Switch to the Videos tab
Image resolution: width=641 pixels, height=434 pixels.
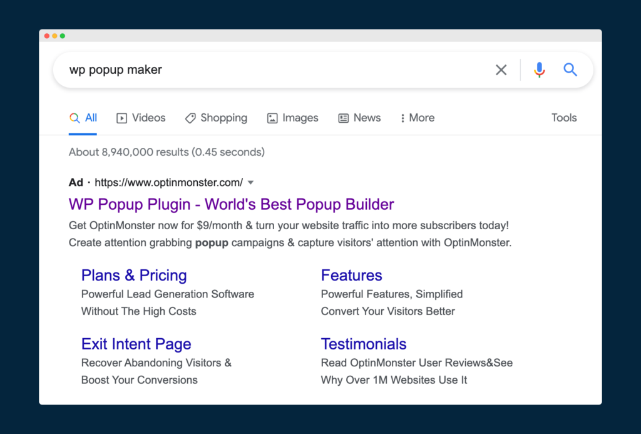pos(141,118)
